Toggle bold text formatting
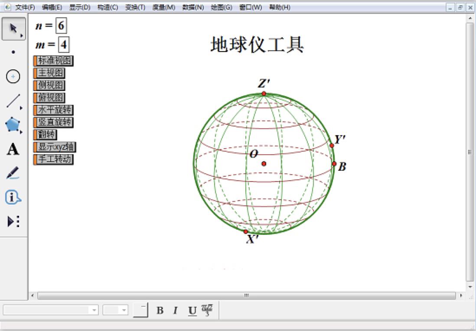This screenshot has width=476, height=331. click(160, 310)
